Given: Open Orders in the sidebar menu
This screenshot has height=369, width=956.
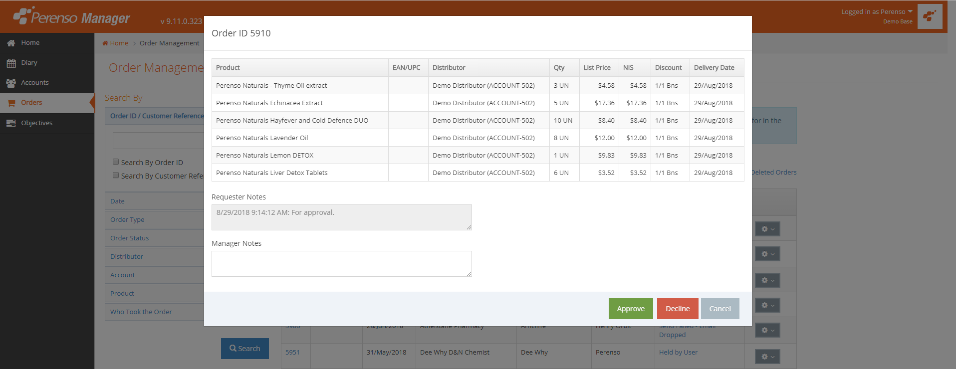Looking at the screenshot, I should pyautogui.click(x=47, y=103).
